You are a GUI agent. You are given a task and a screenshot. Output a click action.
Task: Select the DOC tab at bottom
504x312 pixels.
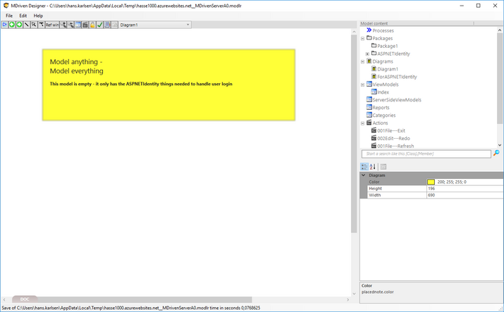pos(25,299)
